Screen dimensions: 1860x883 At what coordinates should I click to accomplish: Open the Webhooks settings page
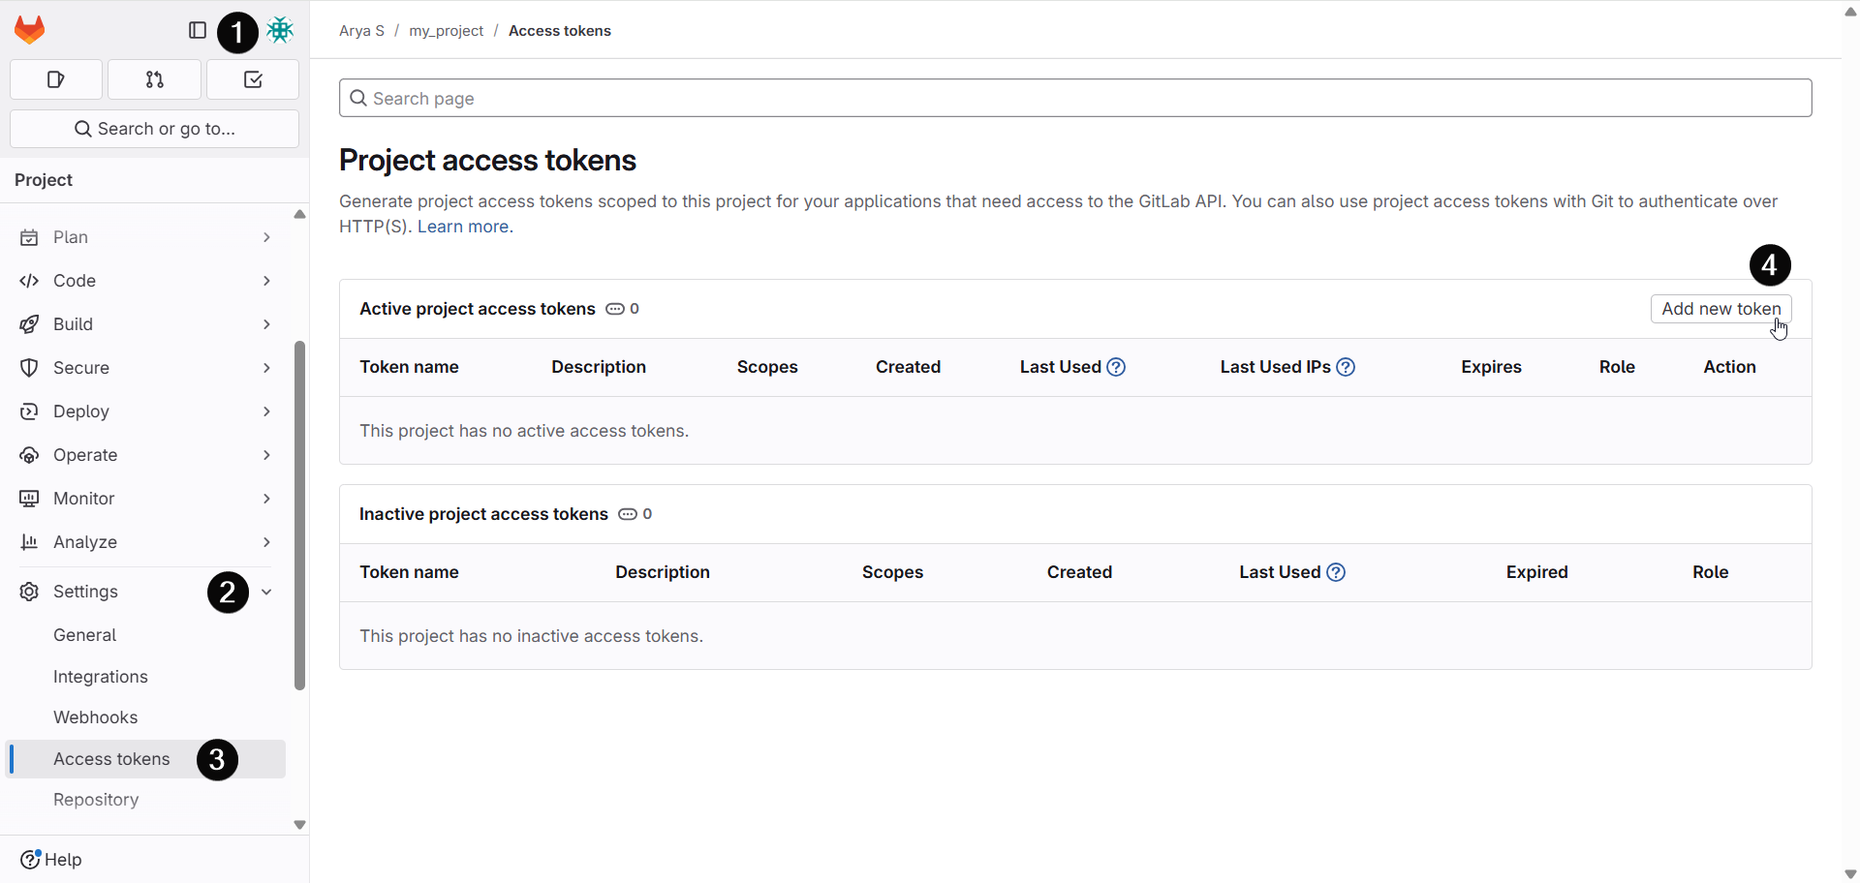tap(95, 717)
